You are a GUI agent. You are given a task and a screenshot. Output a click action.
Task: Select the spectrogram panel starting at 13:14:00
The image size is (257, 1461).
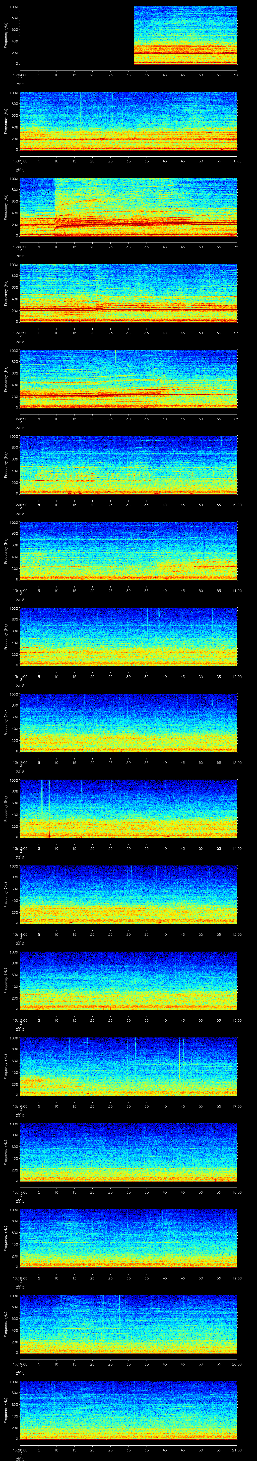click(129, 894)
